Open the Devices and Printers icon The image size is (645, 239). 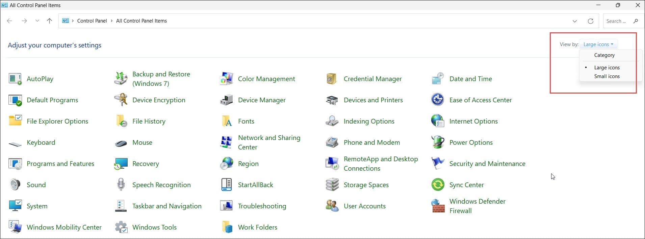(332, 100)
